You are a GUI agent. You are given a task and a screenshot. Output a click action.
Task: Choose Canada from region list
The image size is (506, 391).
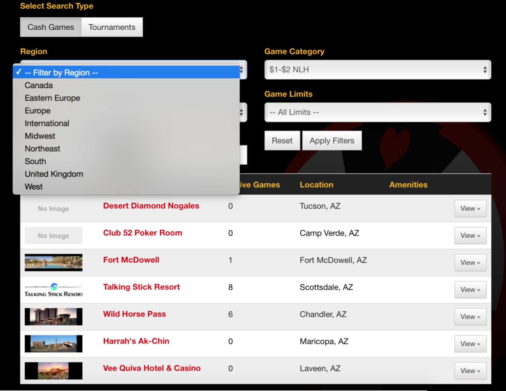pos(39,86)
